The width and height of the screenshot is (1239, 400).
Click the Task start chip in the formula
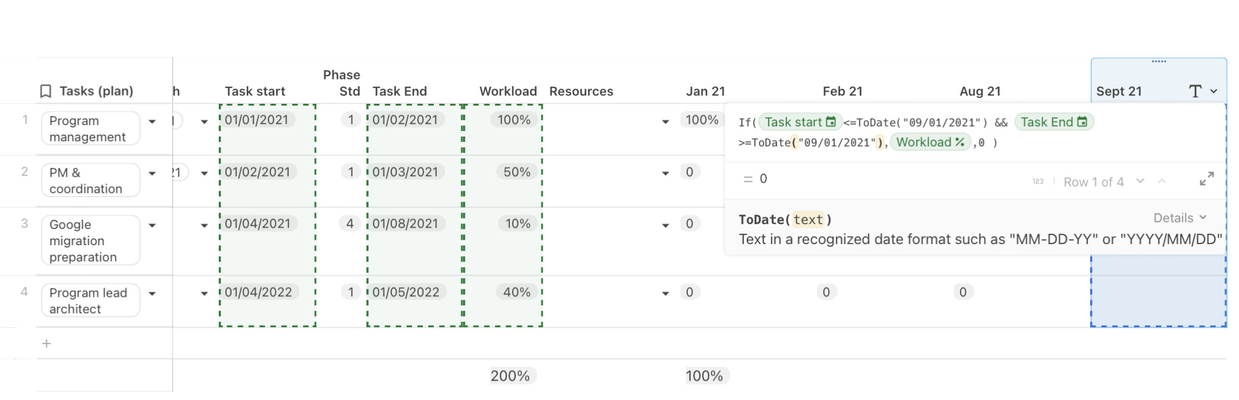800,122
